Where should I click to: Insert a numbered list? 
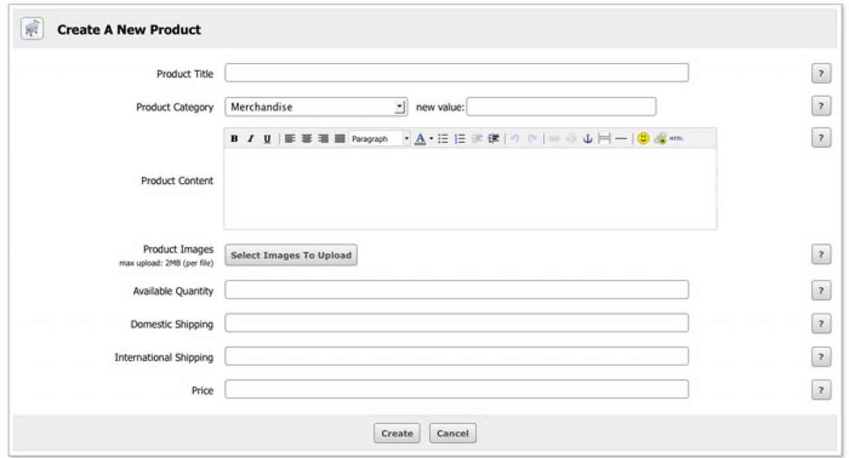(460, 139)
